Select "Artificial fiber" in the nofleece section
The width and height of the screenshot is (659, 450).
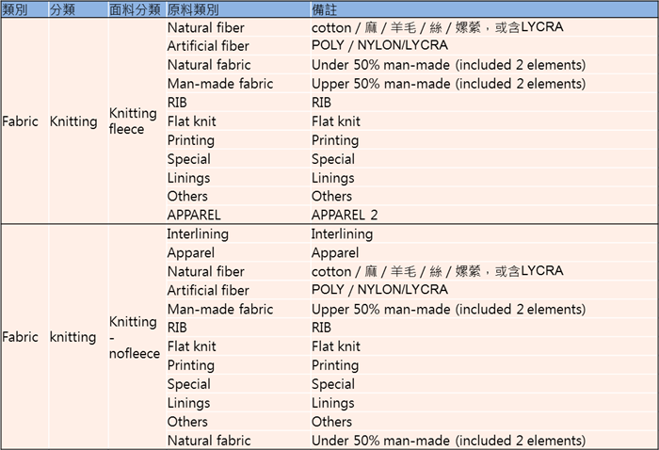tap(208, 290)
